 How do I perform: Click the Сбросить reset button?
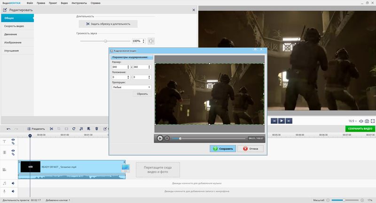[x=142, y=94]
